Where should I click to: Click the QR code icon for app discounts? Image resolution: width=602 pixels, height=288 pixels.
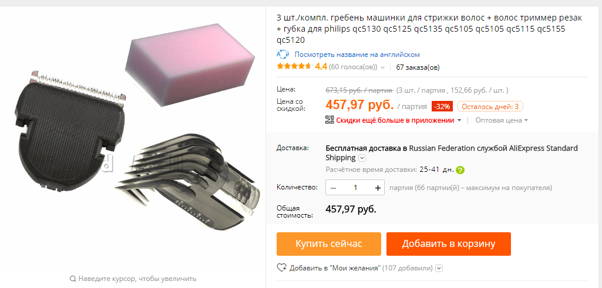click(329, 120)
